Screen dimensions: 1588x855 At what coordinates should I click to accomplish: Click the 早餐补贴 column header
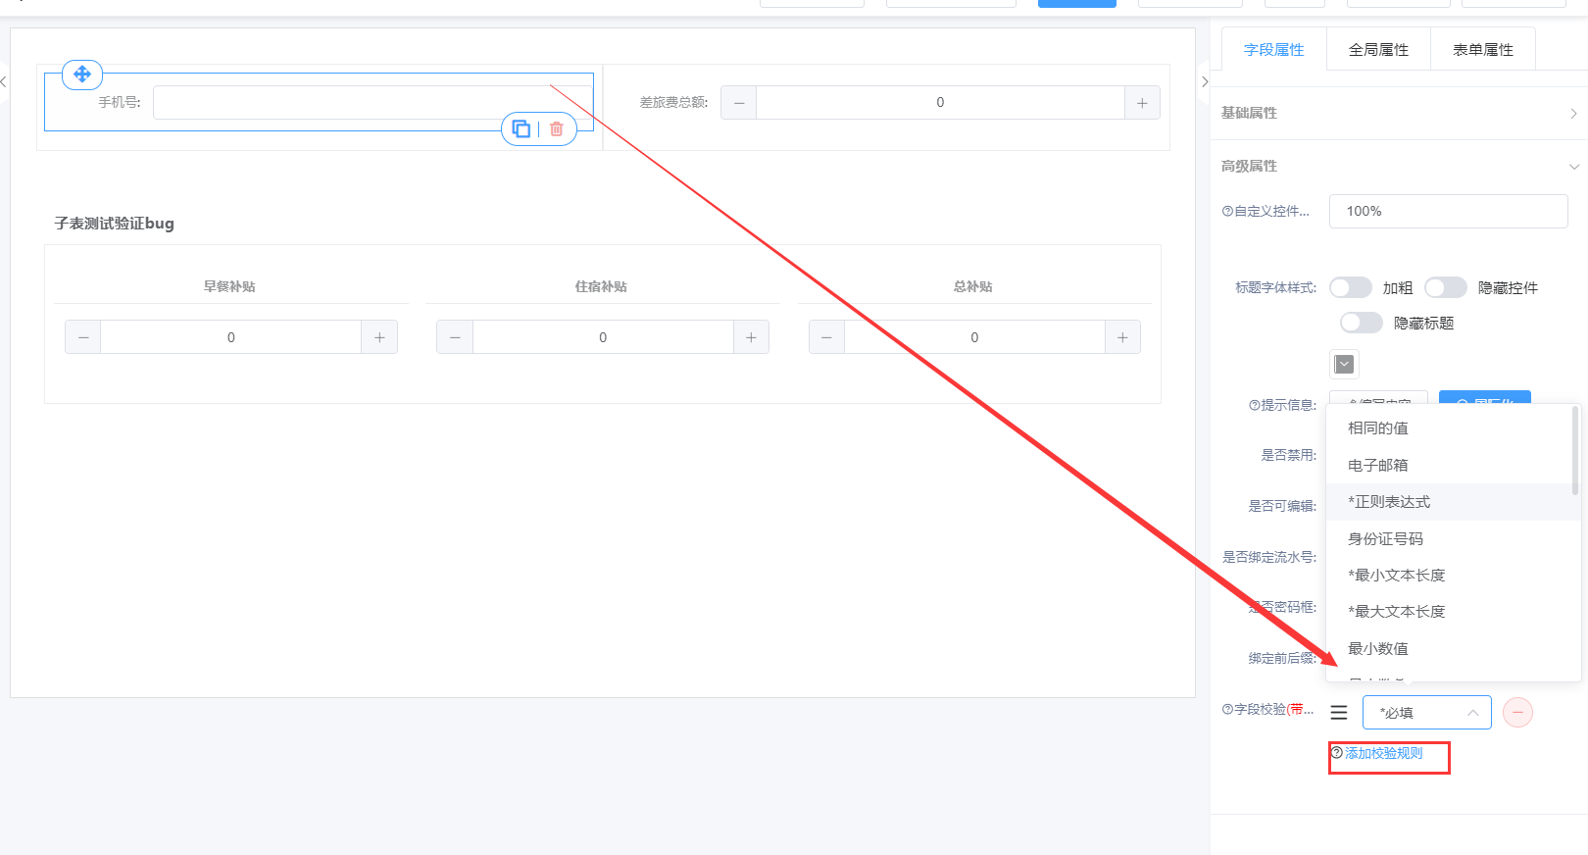[x=229, y=286]
